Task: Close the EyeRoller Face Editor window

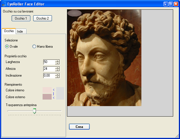Action: 176,4
